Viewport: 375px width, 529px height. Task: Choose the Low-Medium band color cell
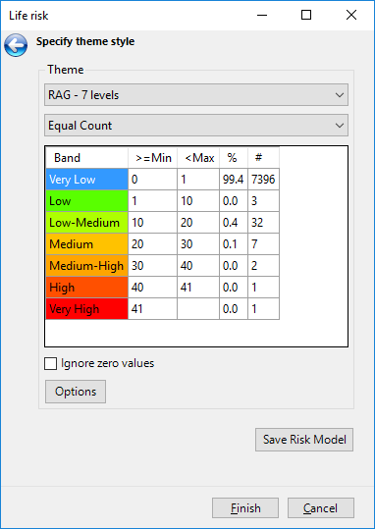coord(86,223)
